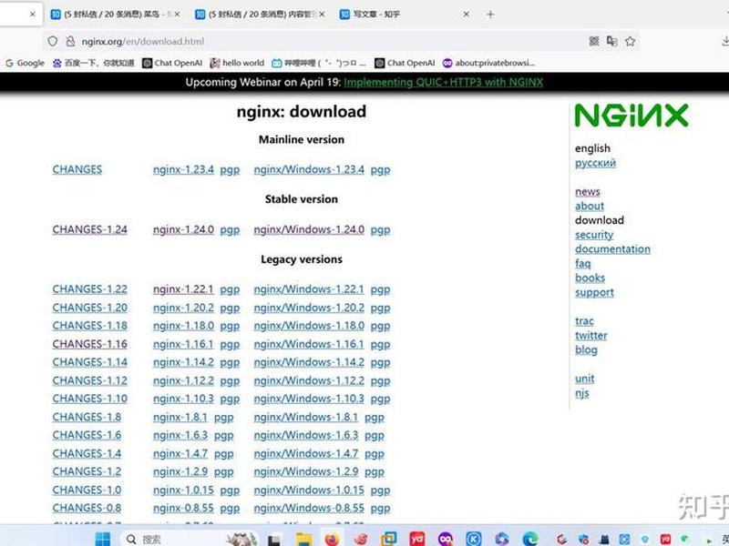Open the hello world bookmark
Image resolution: width=729 pixels, height=546 pixels.
237,63
